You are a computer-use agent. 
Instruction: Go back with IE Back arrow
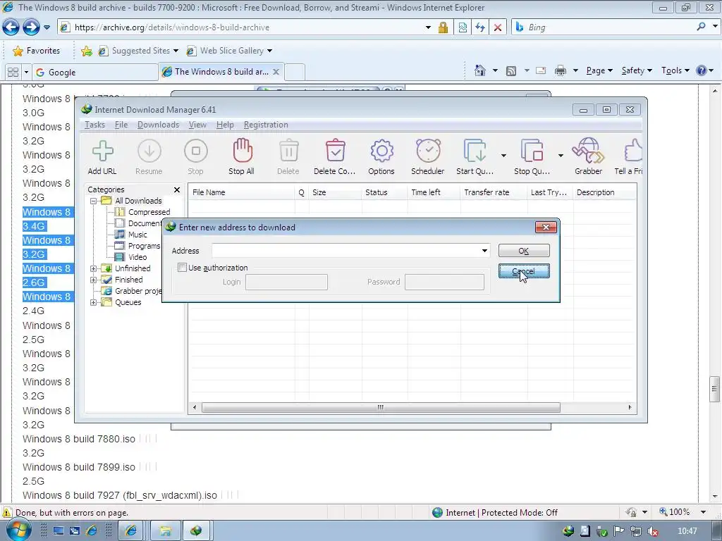click(x=11, y=27)
